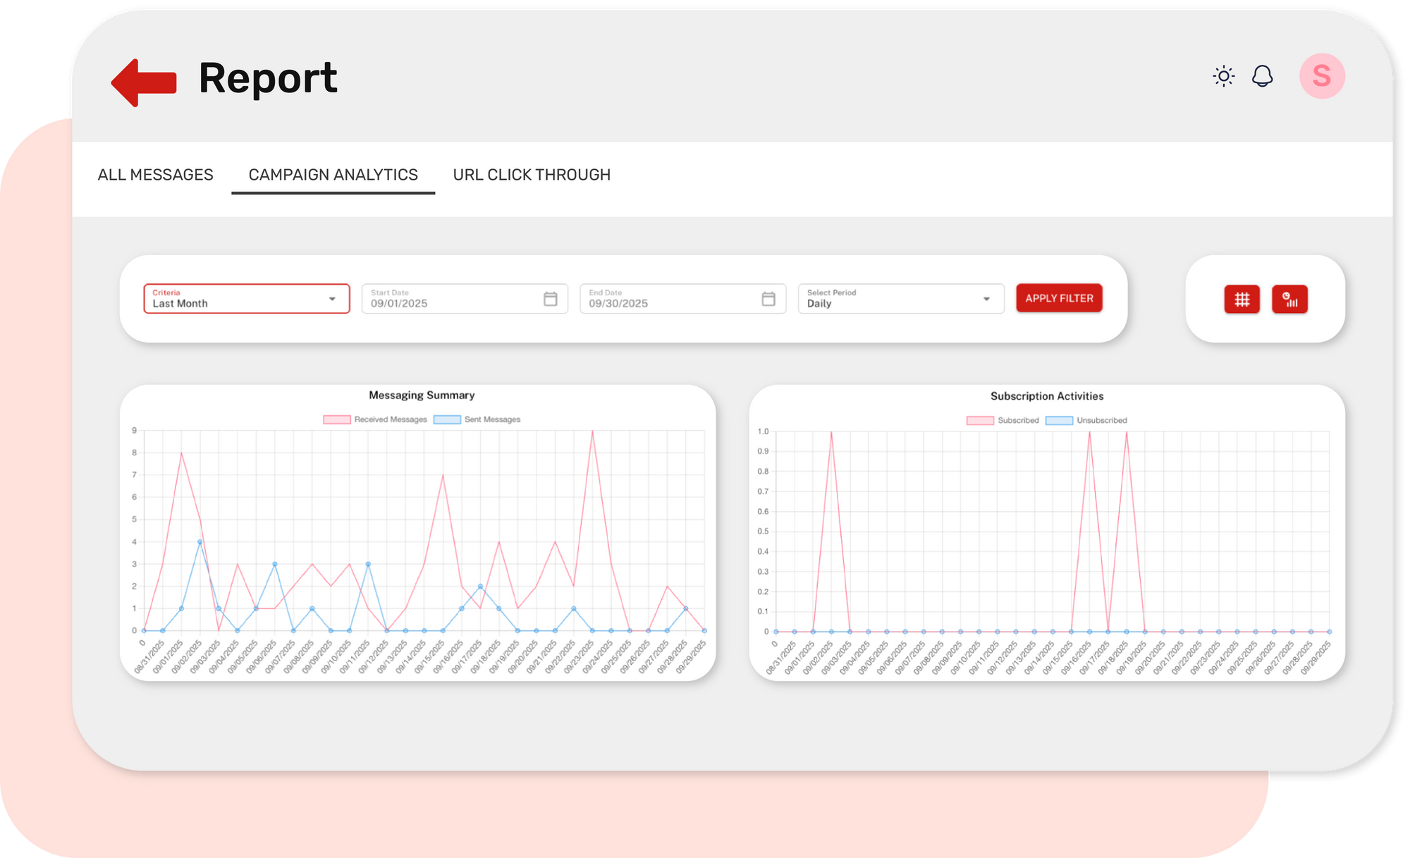
Task: Open display brightness settings via sun icon
Action: click(1223, 75)
